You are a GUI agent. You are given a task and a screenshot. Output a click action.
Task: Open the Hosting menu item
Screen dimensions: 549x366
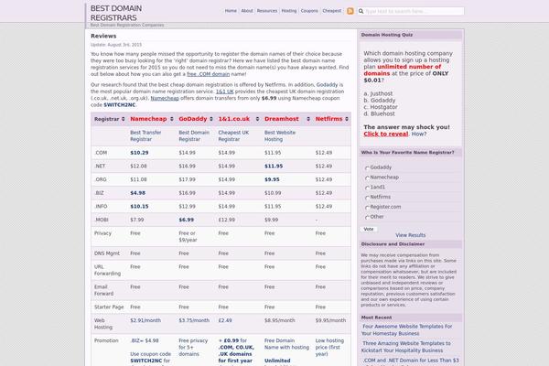(289, 11)
